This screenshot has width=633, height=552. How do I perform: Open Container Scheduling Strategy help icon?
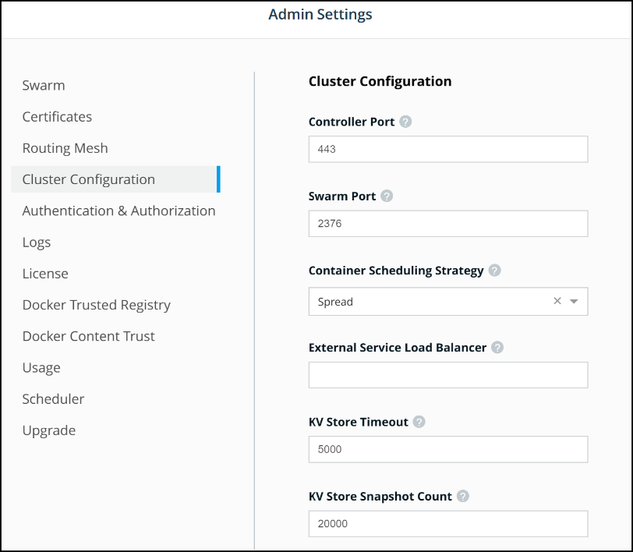click(494, 271)
